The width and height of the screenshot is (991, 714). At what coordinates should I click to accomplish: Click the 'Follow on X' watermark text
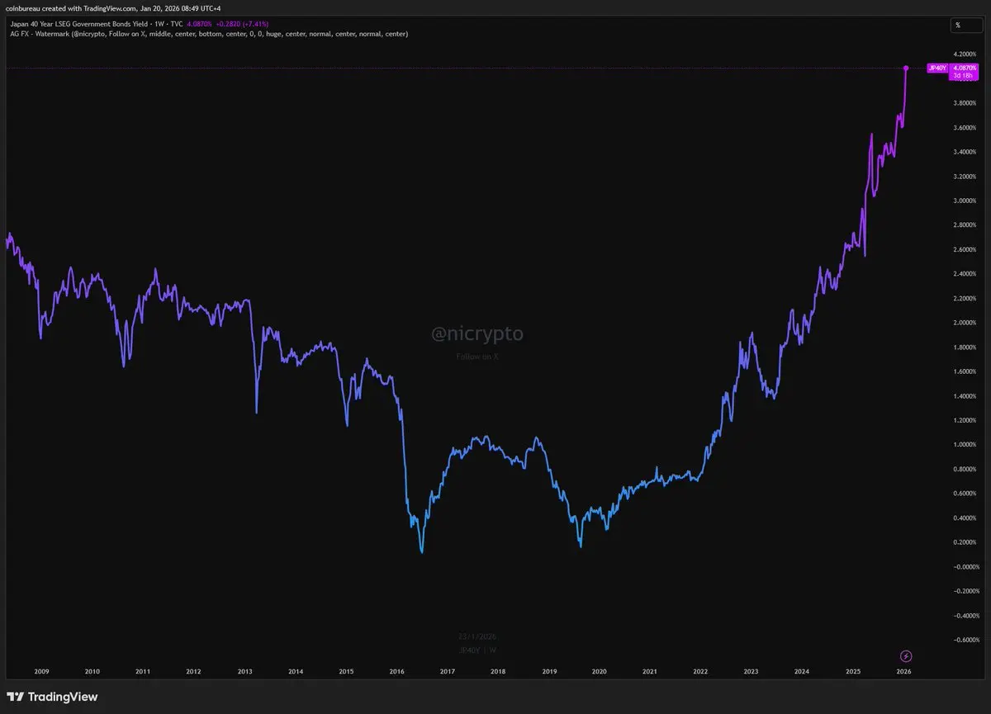[477, 357]
